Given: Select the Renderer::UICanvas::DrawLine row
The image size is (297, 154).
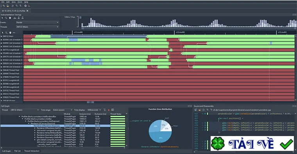Looking at the screenshot, I should coord(63,123).
